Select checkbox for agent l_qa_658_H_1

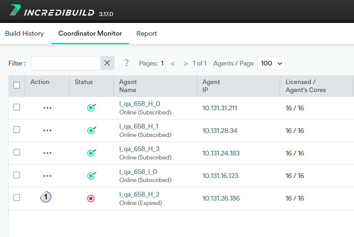tap(17, 130)
